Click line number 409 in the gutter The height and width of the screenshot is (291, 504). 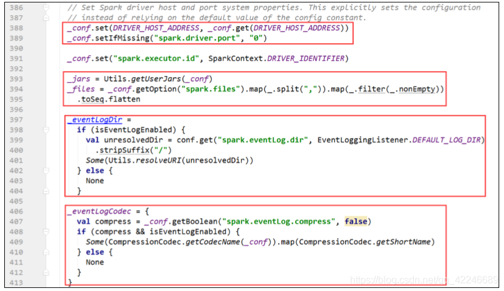pyautogui.click(x=16, y=242)
